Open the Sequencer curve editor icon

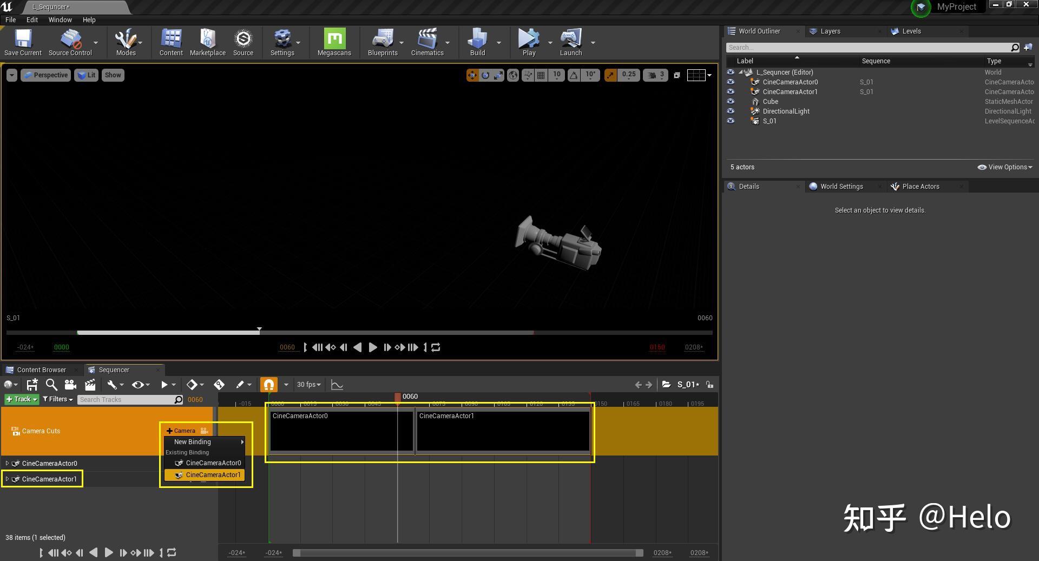(337, 385)
